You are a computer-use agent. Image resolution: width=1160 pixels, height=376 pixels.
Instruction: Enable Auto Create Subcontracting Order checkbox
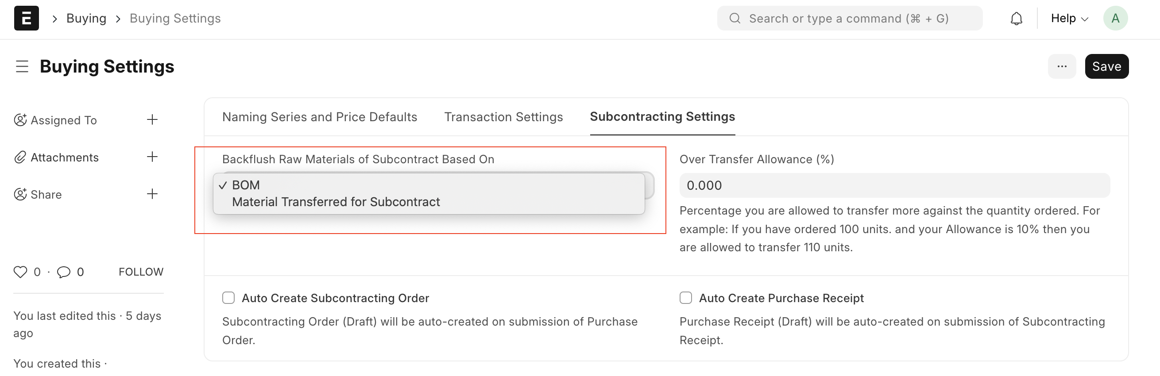click(228, 298)
